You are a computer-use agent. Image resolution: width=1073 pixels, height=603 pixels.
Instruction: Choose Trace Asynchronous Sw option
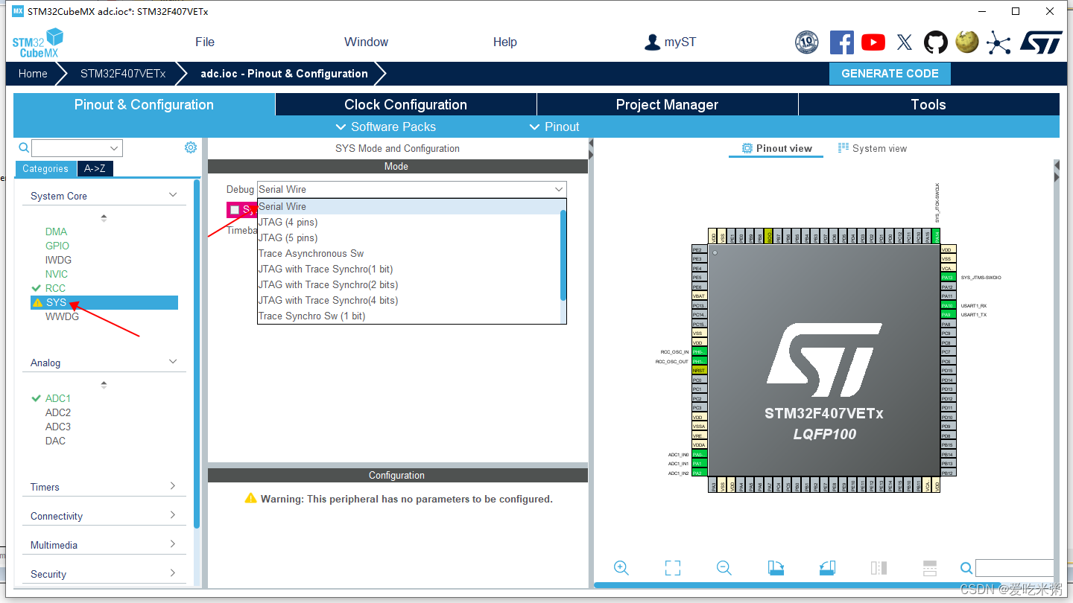pos(408,253)
